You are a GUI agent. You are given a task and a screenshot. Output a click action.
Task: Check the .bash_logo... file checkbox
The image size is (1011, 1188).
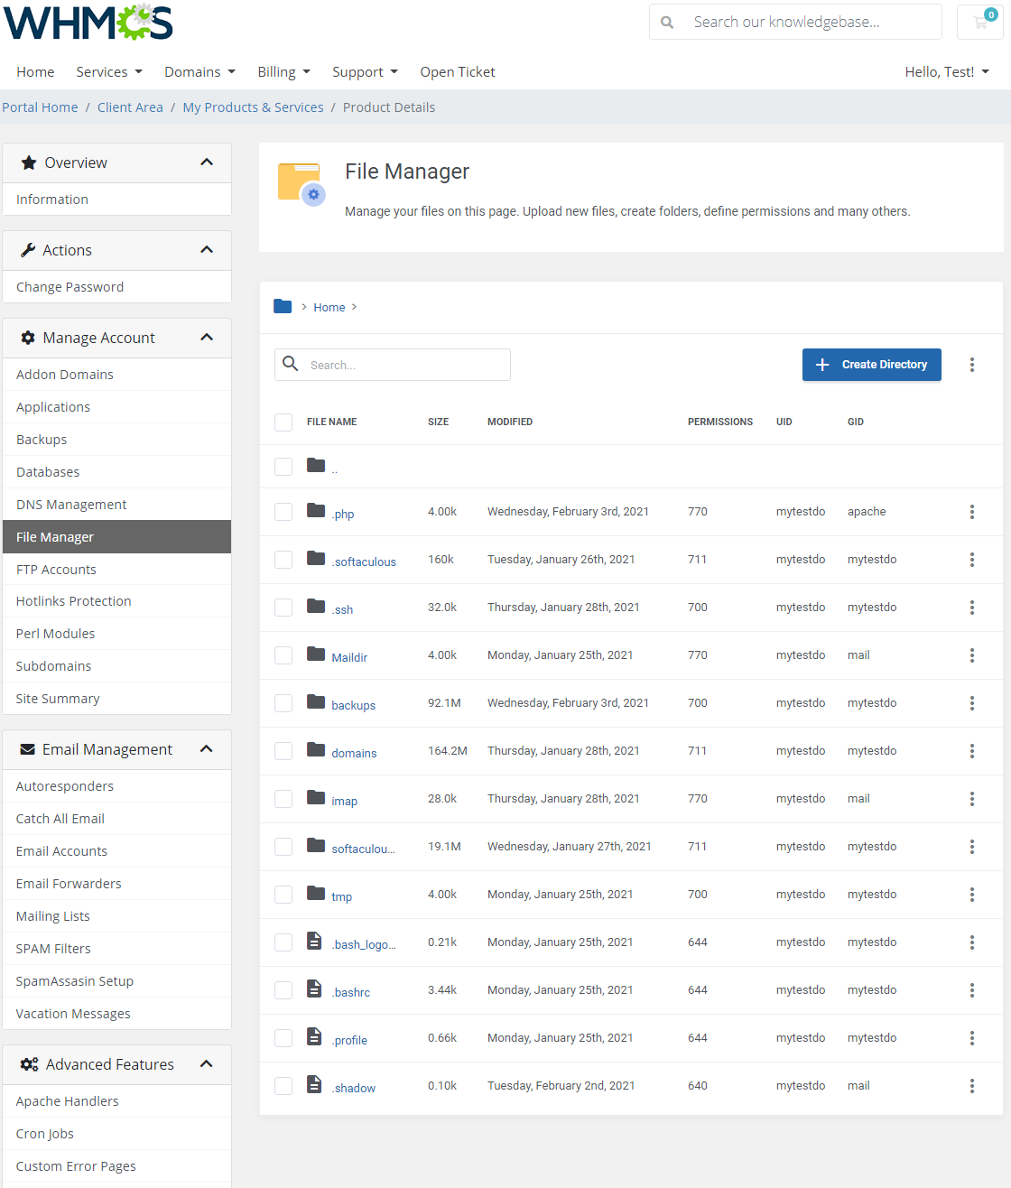point(283,942)
